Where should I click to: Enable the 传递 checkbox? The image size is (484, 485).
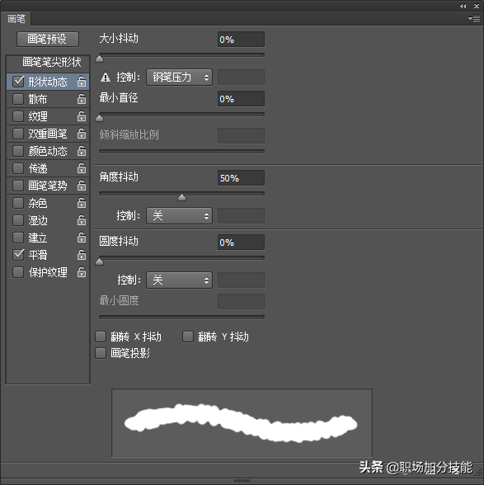18,168
